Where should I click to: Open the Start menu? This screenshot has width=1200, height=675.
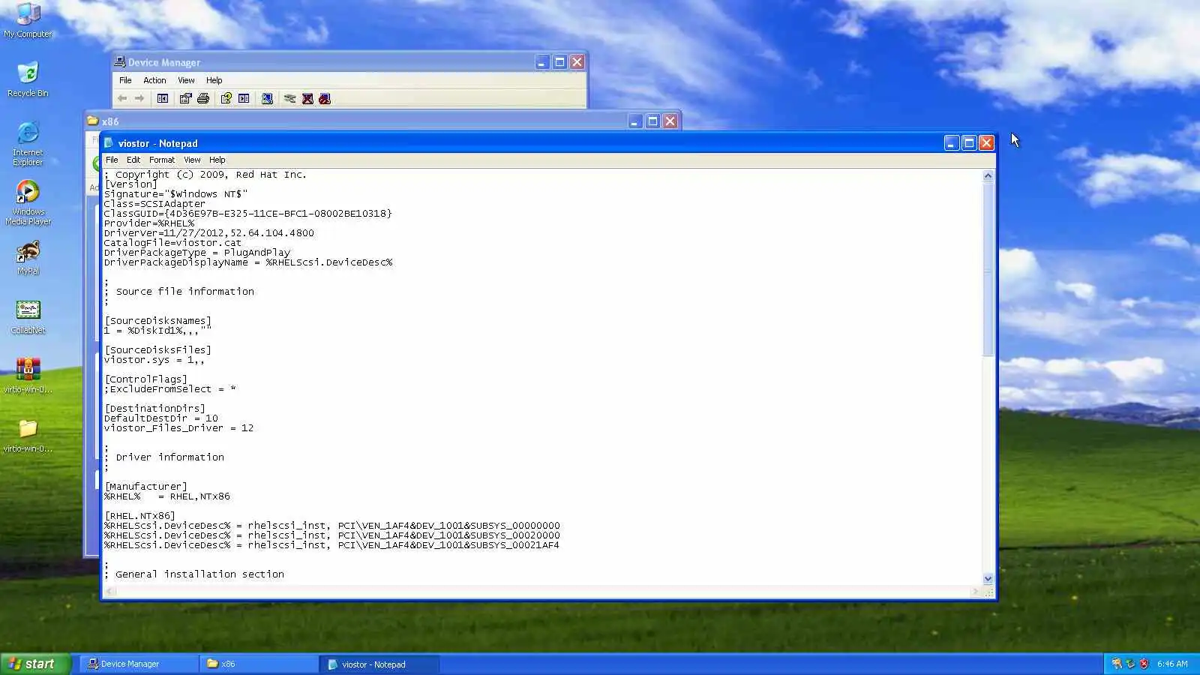[36, 664]
